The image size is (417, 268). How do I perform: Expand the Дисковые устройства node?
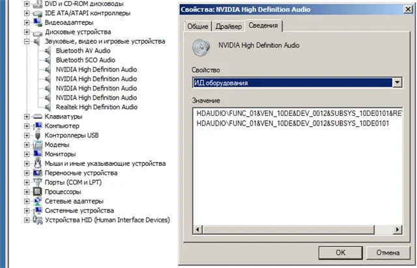[27, 32]
